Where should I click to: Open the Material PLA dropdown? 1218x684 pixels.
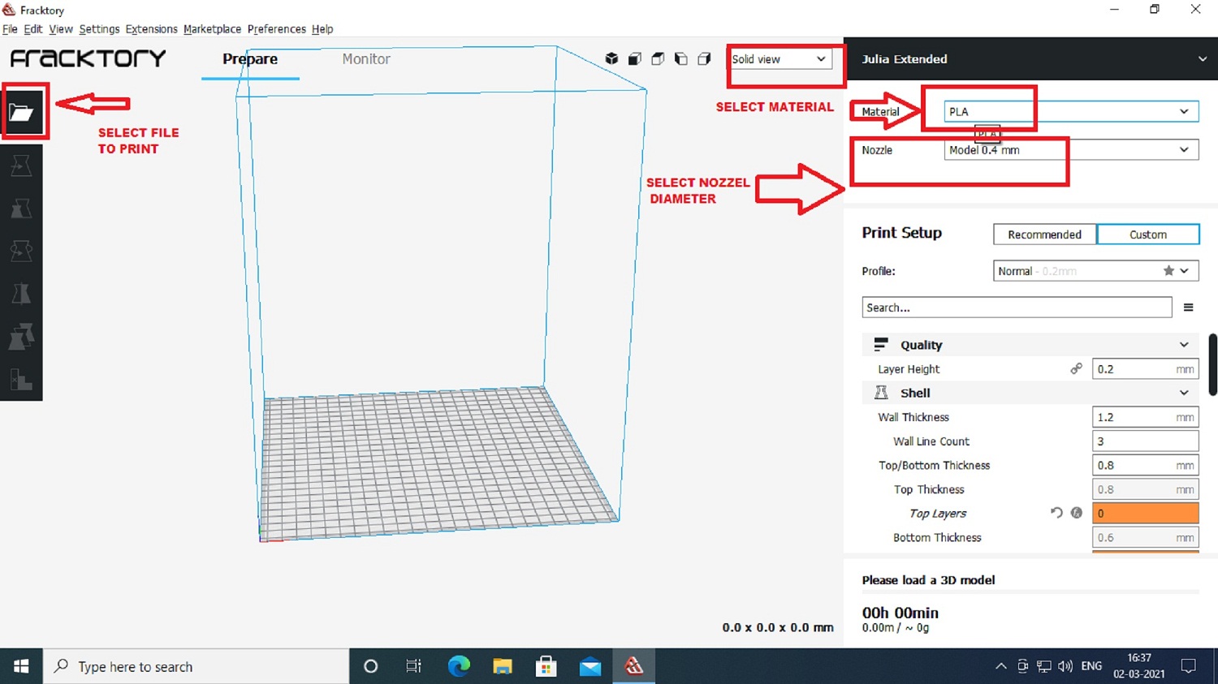click(x=1071, y=111)
